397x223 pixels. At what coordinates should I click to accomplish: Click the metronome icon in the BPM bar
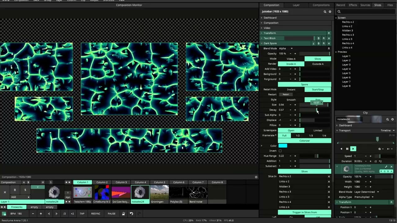point(123,213)
